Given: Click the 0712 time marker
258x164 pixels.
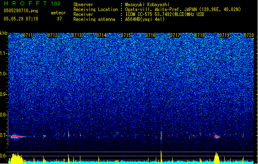Looking at the screenshot, I should point(53,35).
